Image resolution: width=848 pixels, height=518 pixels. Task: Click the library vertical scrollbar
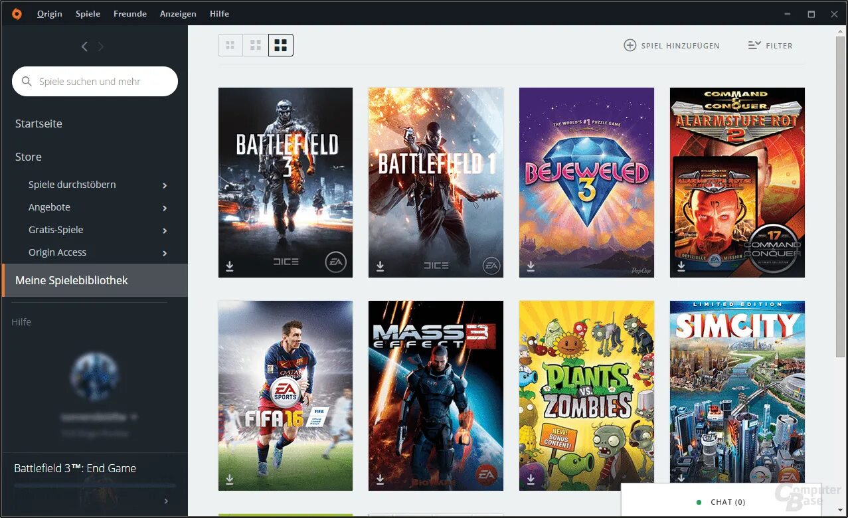click(841, 198)
